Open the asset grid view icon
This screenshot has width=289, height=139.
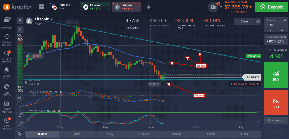coord(41,7)
